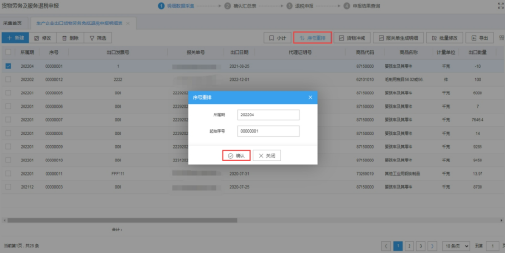Select 生产企业出口货物劳务免抵退税申报明细表 tab

[79, 23]
